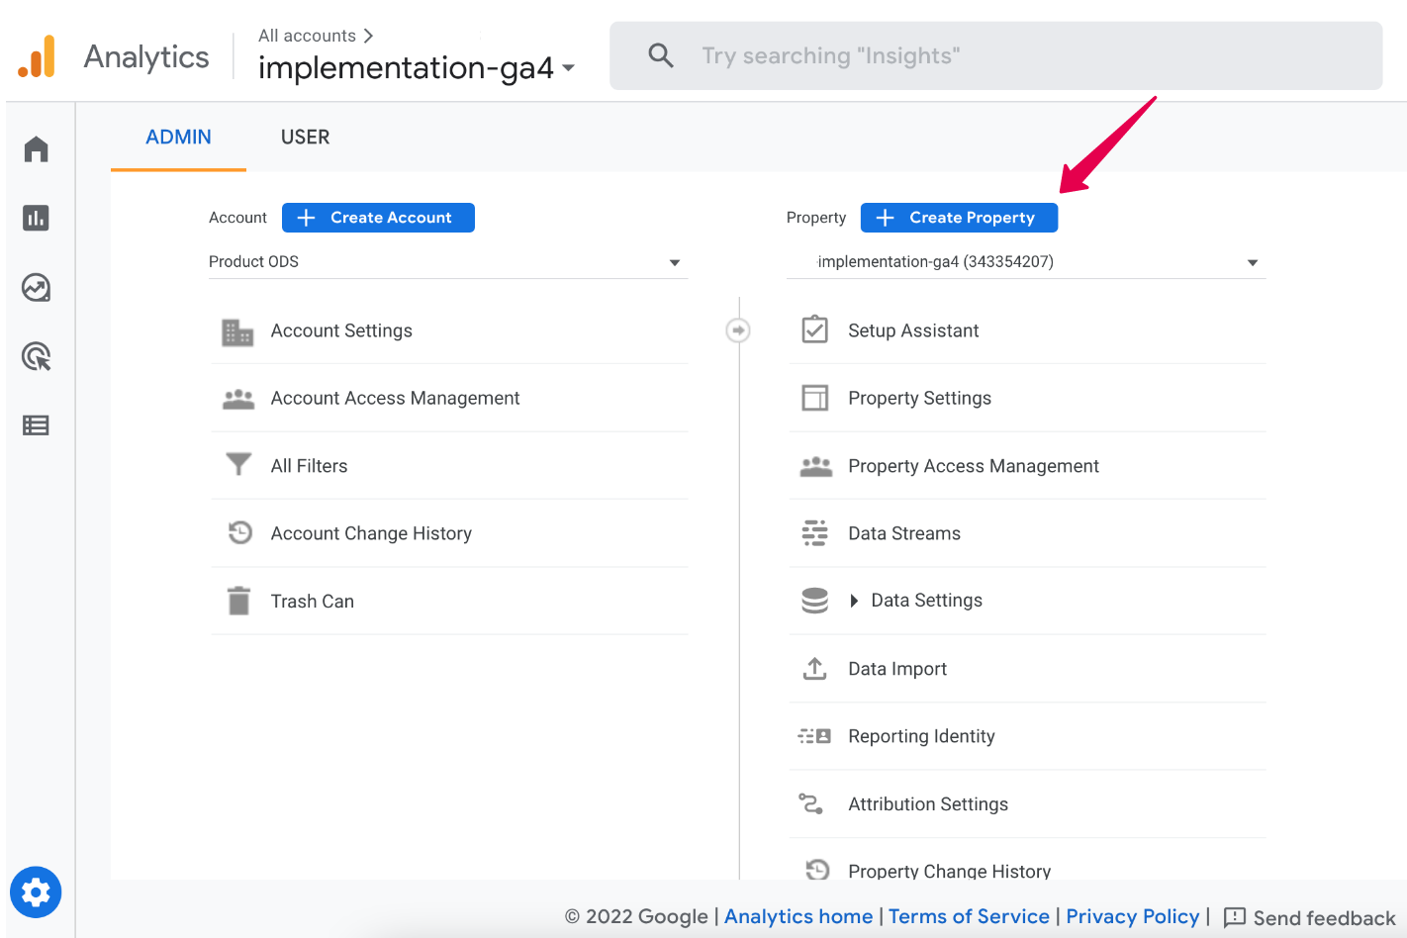1407x938 pixels.
Task: Open the Explore icon in sidebar
Action: (x=37, y=288)
